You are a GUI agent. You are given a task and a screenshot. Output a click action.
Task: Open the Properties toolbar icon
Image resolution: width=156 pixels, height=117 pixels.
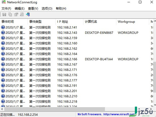click(16, 15)
